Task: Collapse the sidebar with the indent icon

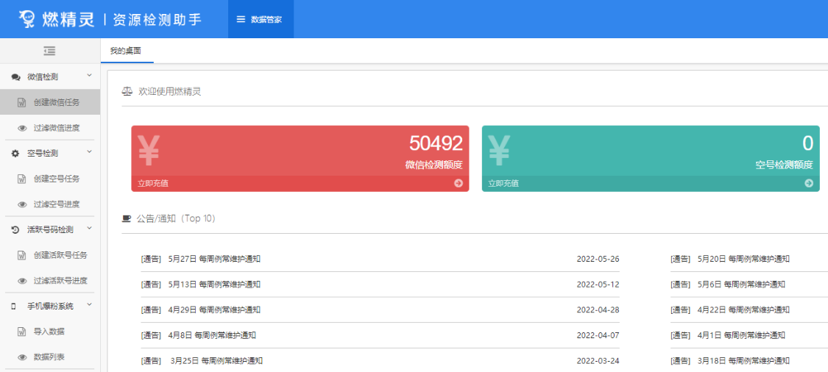Action: tap(49, 51)
